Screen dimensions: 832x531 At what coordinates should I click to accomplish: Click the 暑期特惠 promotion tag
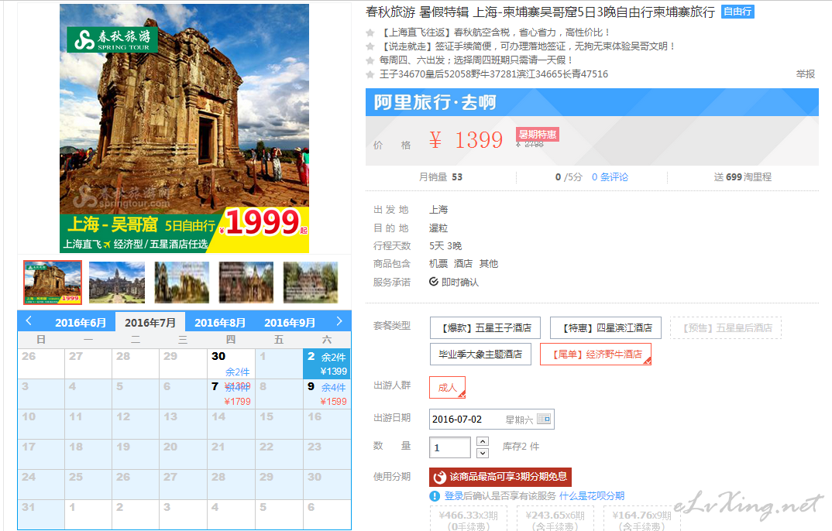click(538, 135)
